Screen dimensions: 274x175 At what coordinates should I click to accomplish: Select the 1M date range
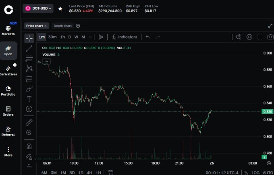[x=63, y=173]
